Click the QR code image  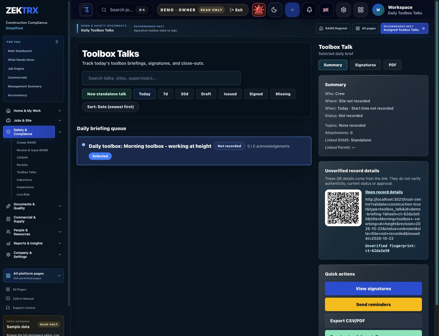343,208
